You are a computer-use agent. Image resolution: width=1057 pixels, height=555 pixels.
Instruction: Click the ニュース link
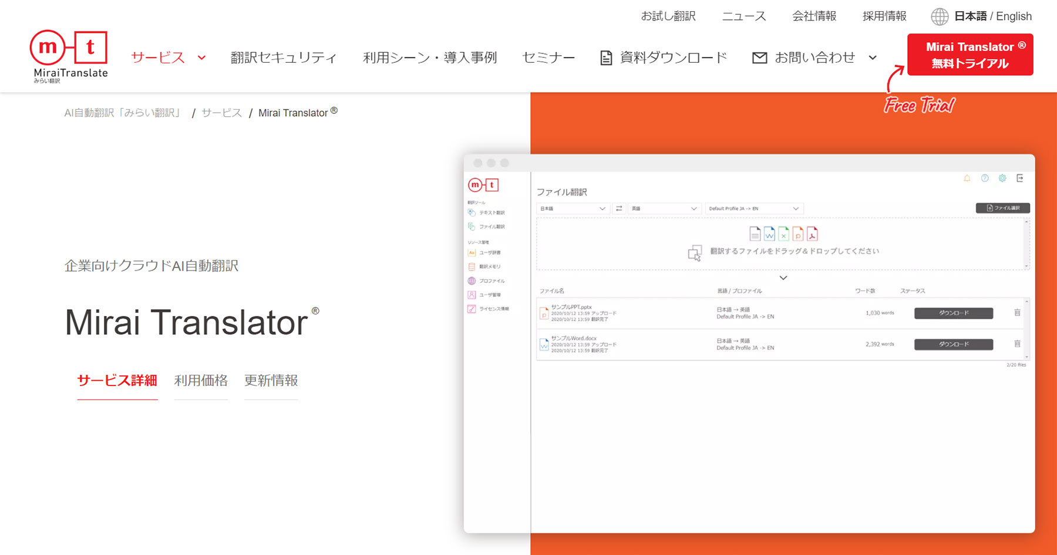[x=744, y=16]
